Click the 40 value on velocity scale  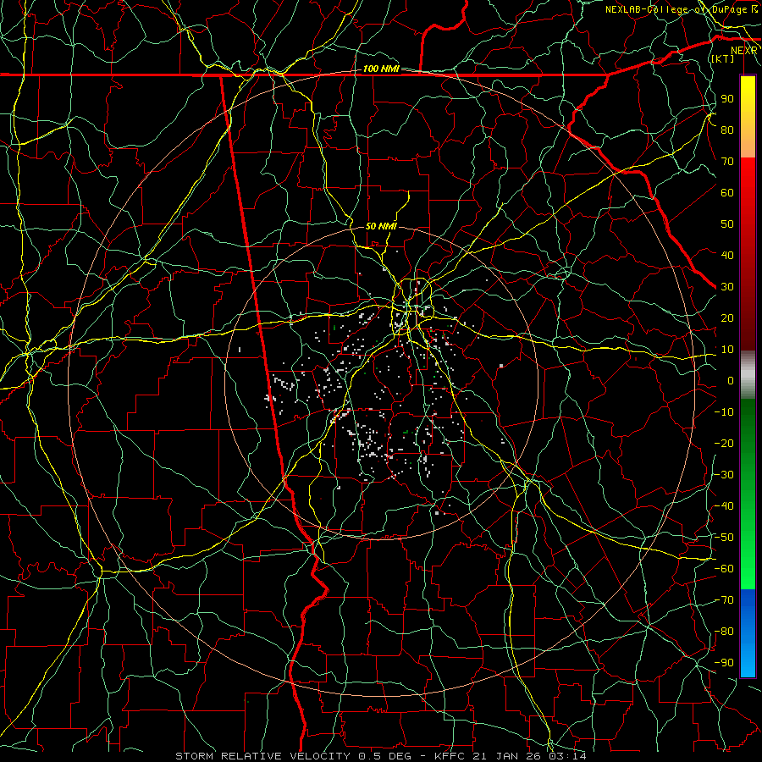pos(727,255)
